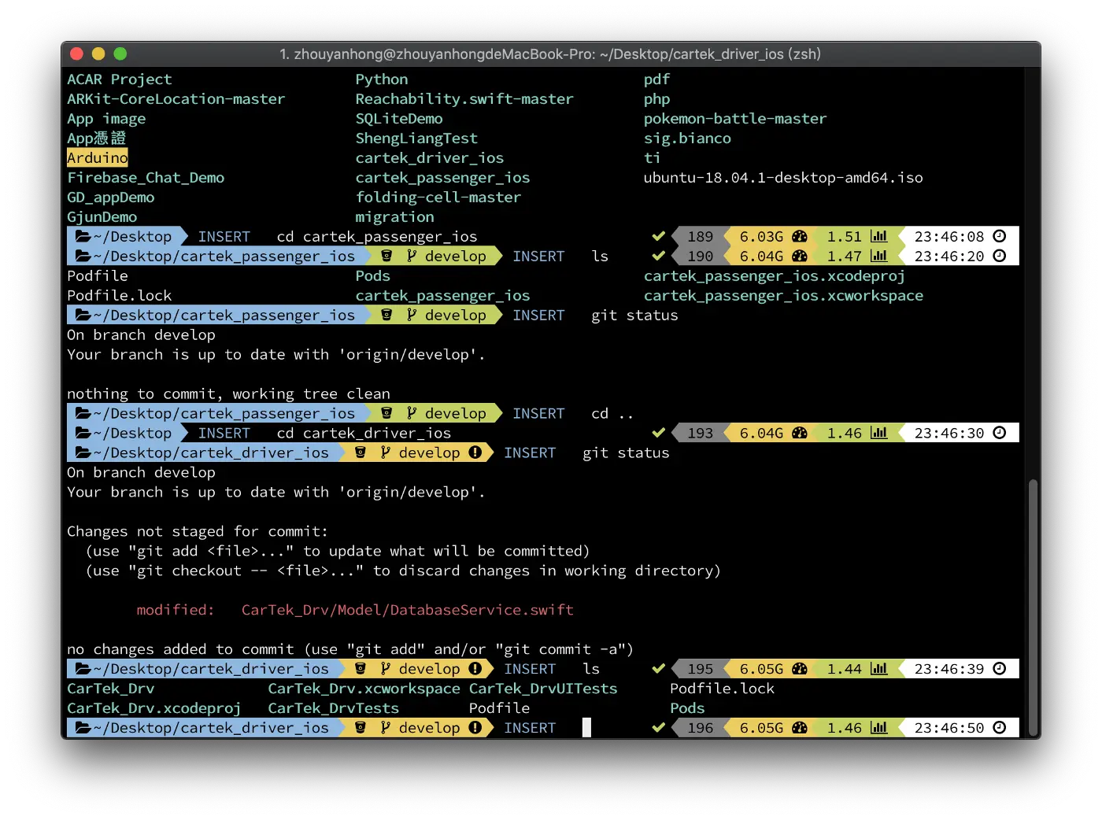Click the 'SQLiteDemo' entry
The width and height of the screenshot is (1102, 820).
point(399,119)
